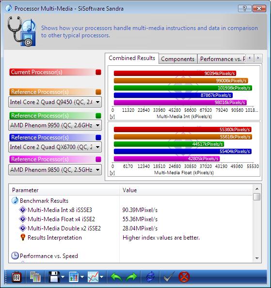Click blue 87867kPixels/s bar in Int chart
Image resolution: width=271 pixels, height=288 pixels.
[x=173, y=95]
